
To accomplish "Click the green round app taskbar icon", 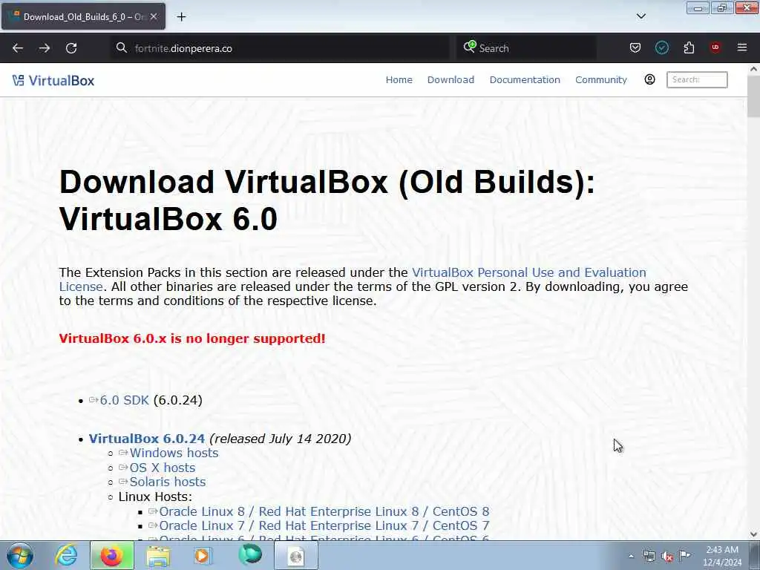I will [x=250, y=555].
